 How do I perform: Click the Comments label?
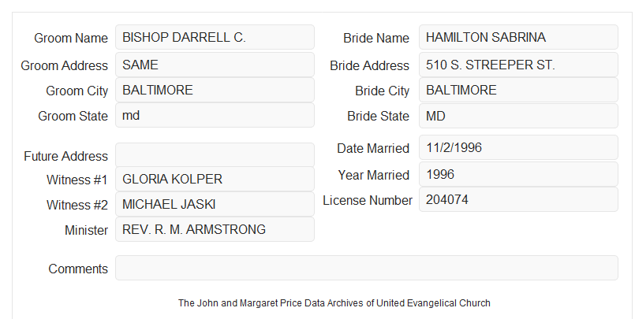78,269
